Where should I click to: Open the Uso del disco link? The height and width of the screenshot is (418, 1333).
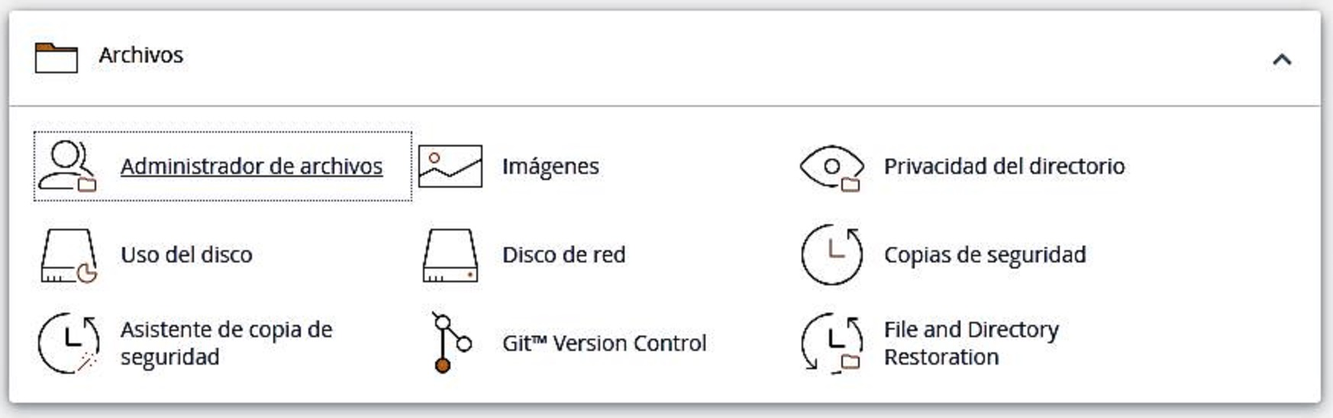[x=186, y=255]
